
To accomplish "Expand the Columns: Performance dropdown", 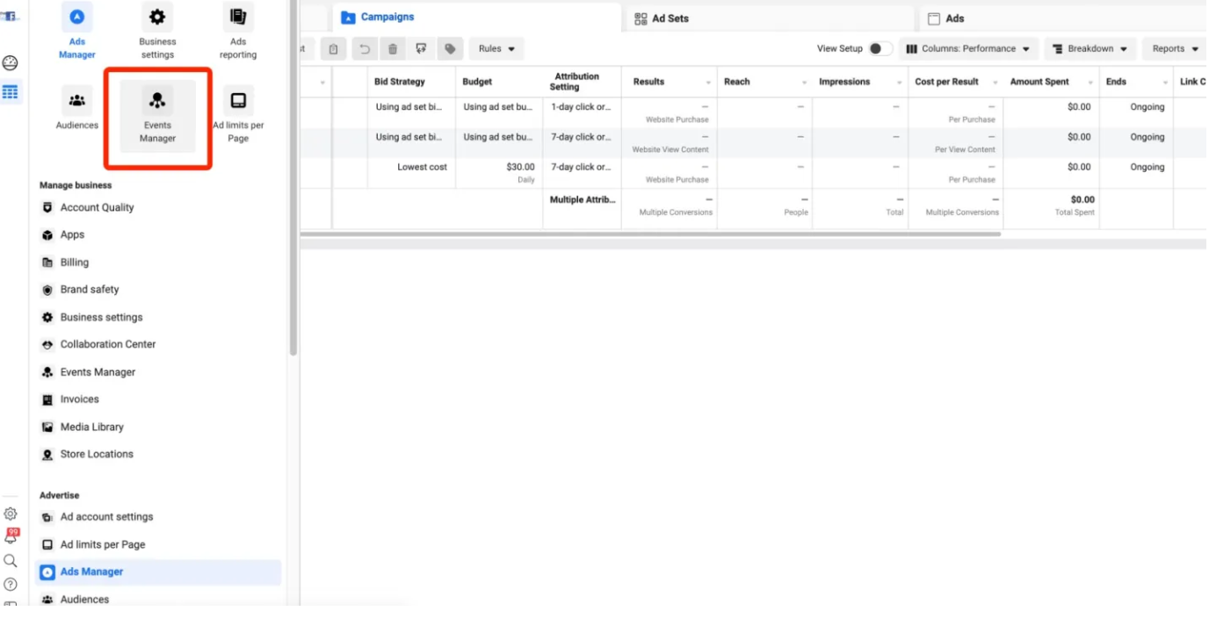I will coord(968,49).
